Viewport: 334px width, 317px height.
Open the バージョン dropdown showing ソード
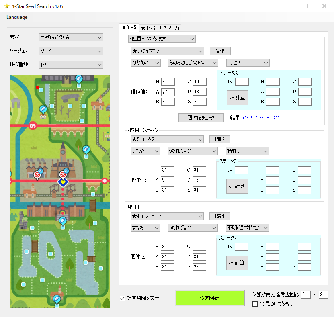coord(71,51)
